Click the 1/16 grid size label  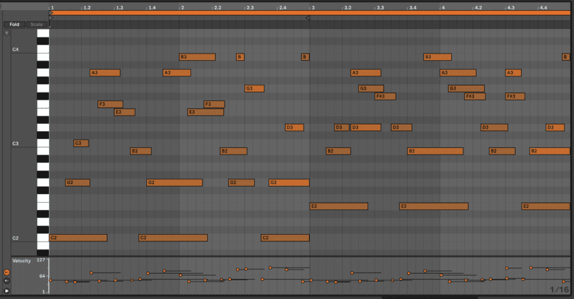pyautogui.click(x=559, y=289)
